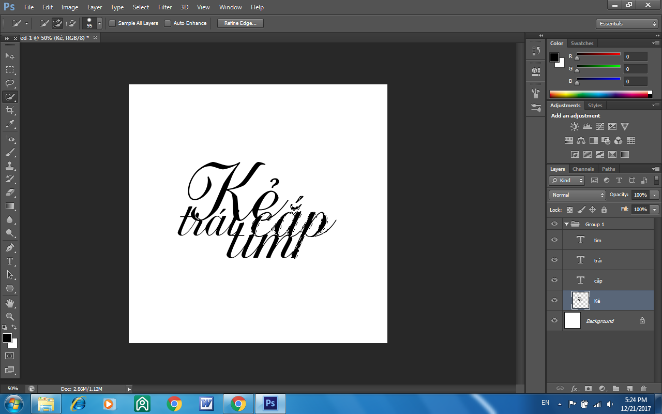
Task: Add a Brightness/Contrast adjustment
Action: [x=575, y=126]
